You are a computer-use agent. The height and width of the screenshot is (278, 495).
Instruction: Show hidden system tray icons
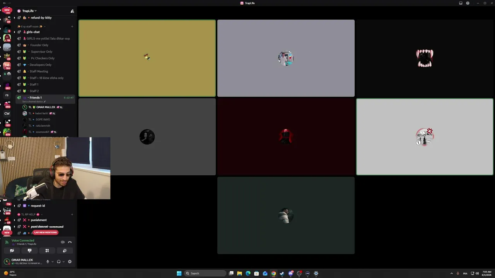(451, 273)
